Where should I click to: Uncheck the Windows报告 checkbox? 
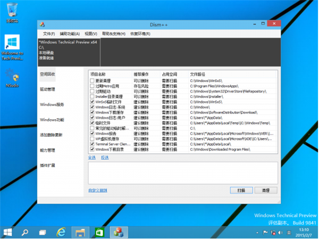92,134
